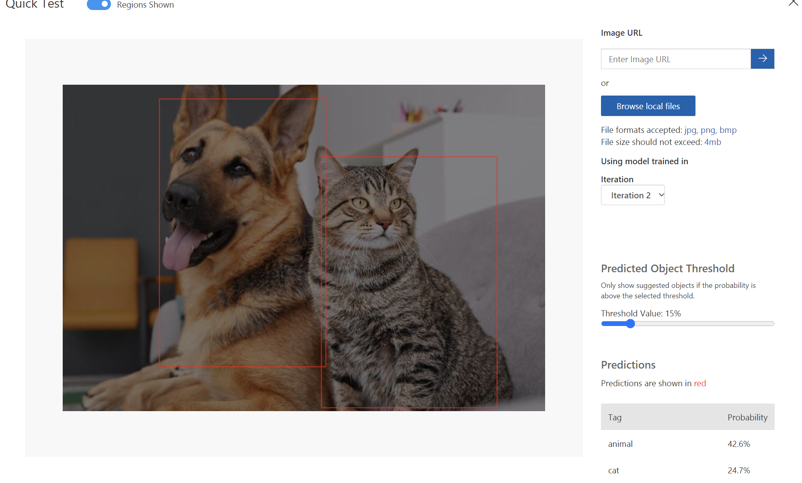This screenshot has height=483, width=802.
Task: Click the bmp file format link
Action: 728,130
